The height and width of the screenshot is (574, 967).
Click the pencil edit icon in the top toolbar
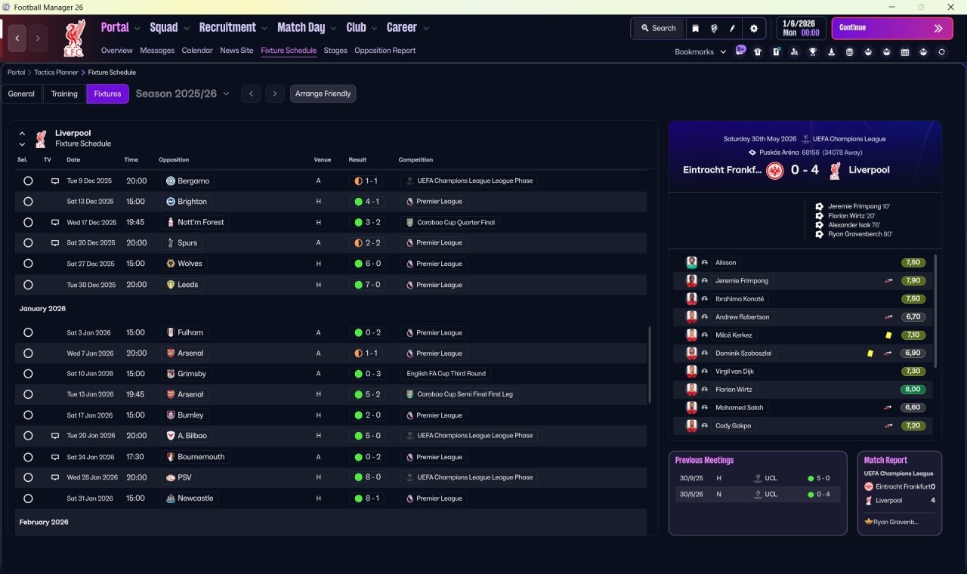coord(733,28)
